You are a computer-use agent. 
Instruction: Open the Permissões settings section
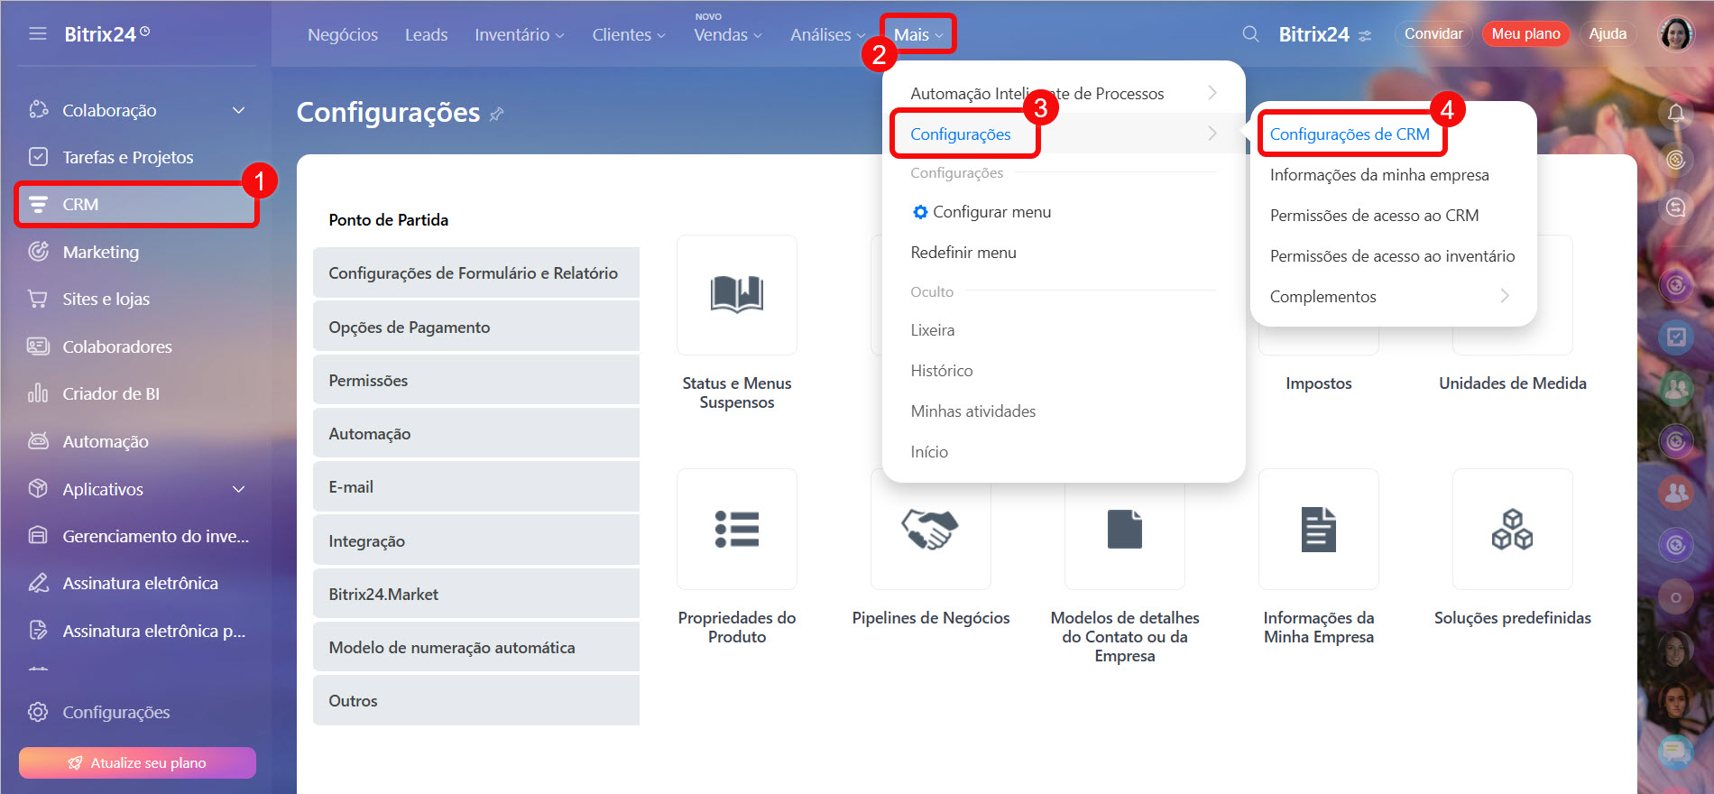[476, 380]
